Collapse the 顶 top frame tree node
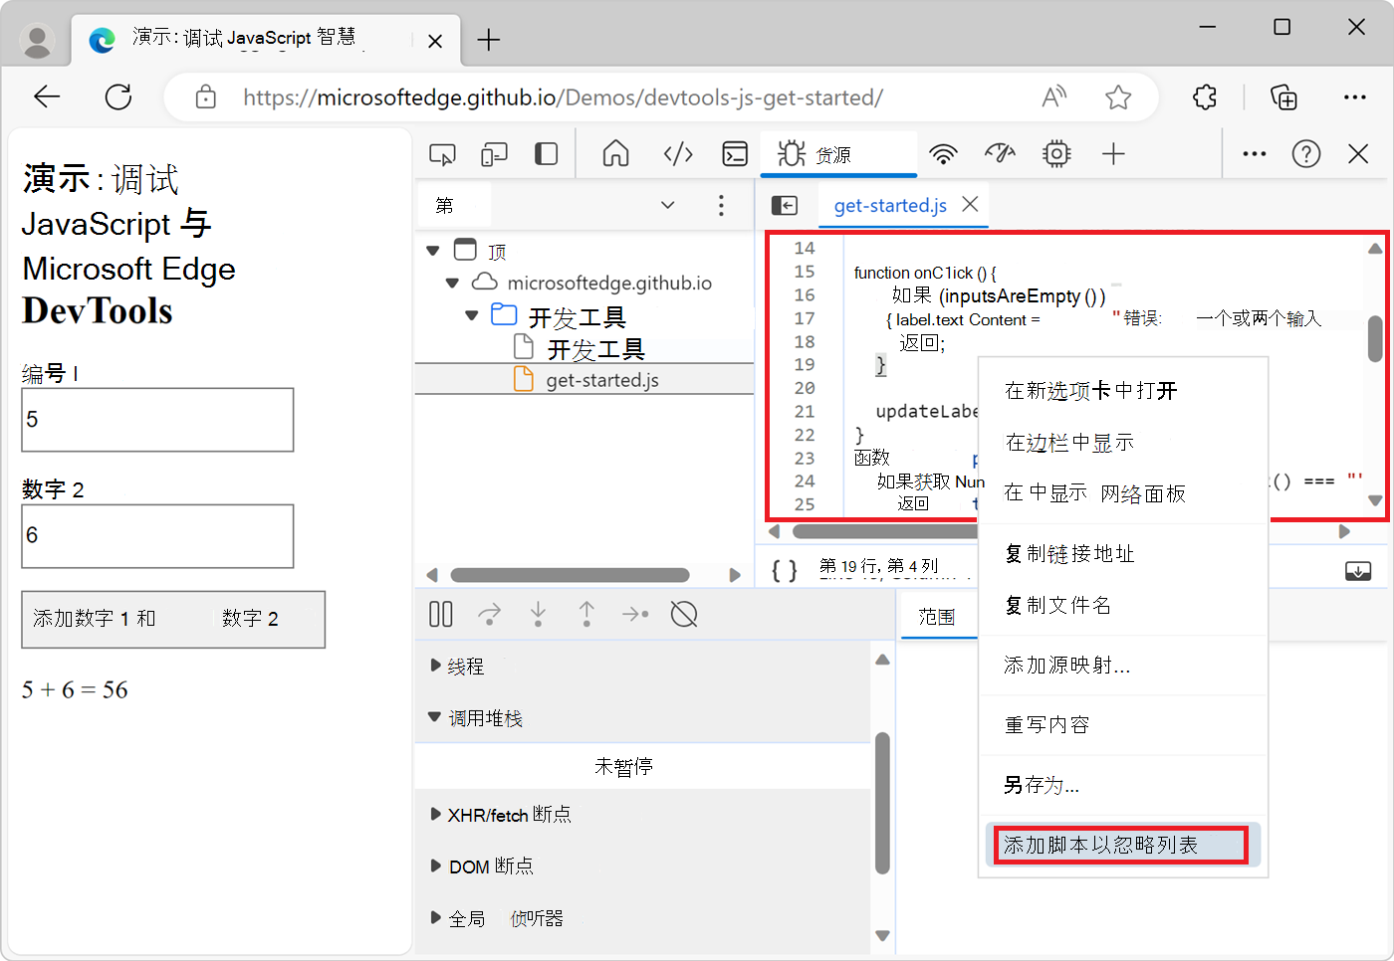The height and width of the screenshot is (961, 1394). (433, 251)
